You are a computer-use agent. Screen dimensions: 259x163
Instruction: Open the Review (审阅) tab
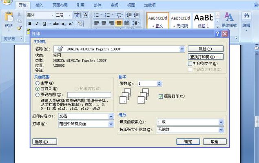click(x=114, y=5)
